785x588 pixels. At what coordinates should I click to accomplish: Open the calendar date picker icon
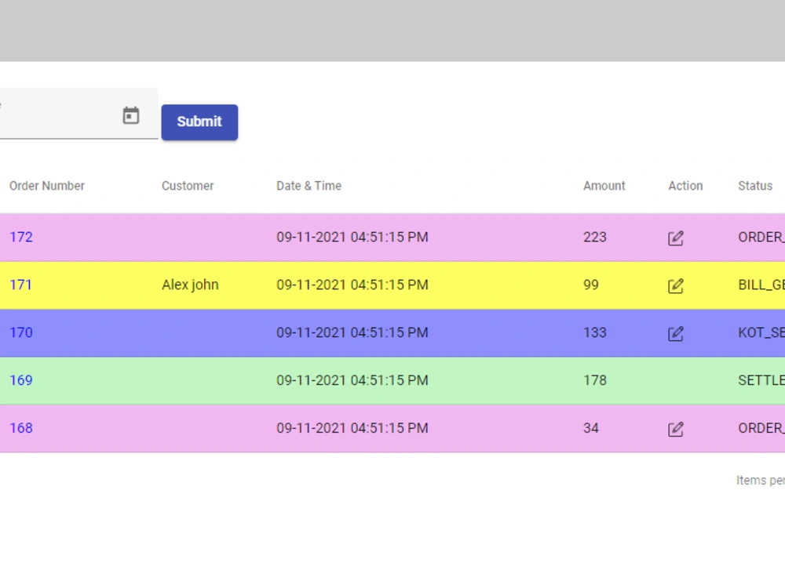coord(130,115)
